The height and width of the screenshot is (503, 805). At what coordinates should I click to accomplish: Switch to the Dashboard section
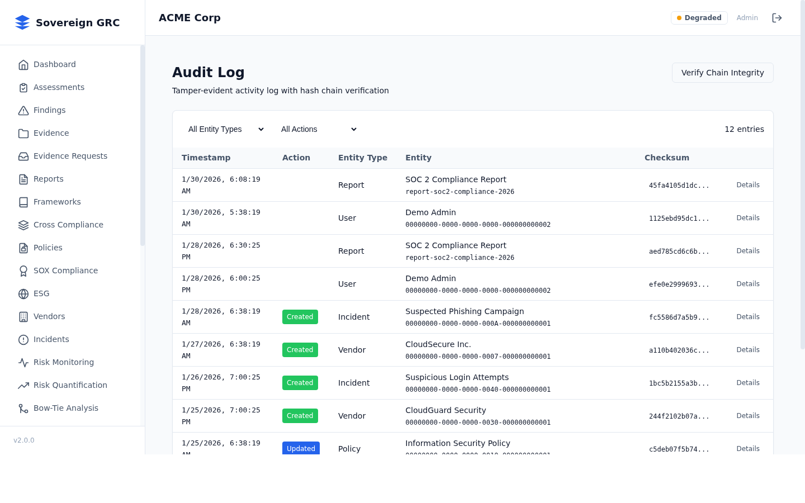pyautogui.click(x=54, y=64)
